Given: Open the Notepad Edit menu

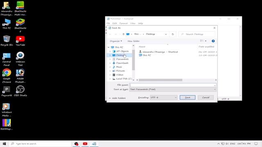Looking at the screenshot, I should tap(115, 23).
